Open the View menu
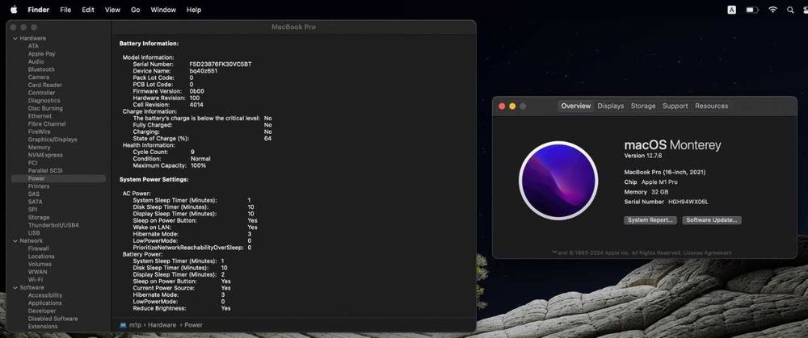 (112, 10)
